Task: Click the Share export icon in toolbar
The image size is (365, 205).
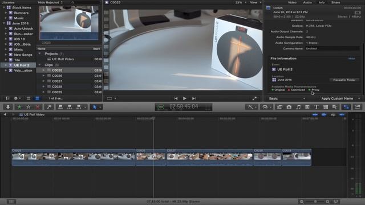Action: tap(358, 107)
